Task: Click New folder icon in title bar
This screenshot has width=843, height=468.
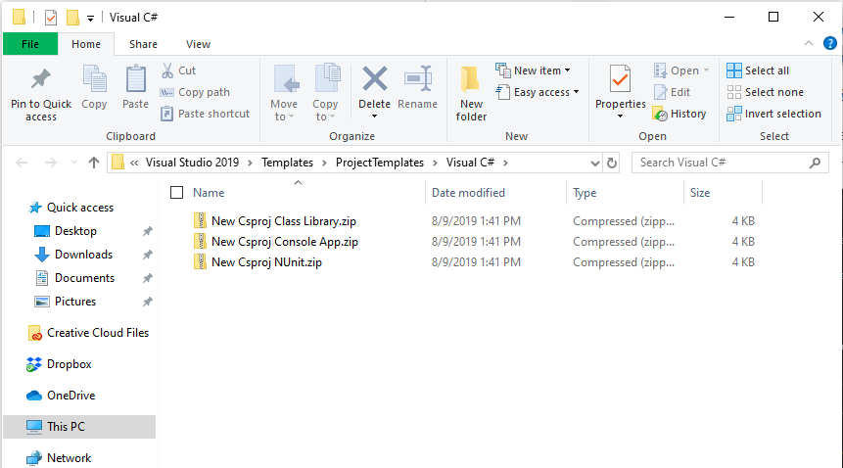Action: [72, 18]
